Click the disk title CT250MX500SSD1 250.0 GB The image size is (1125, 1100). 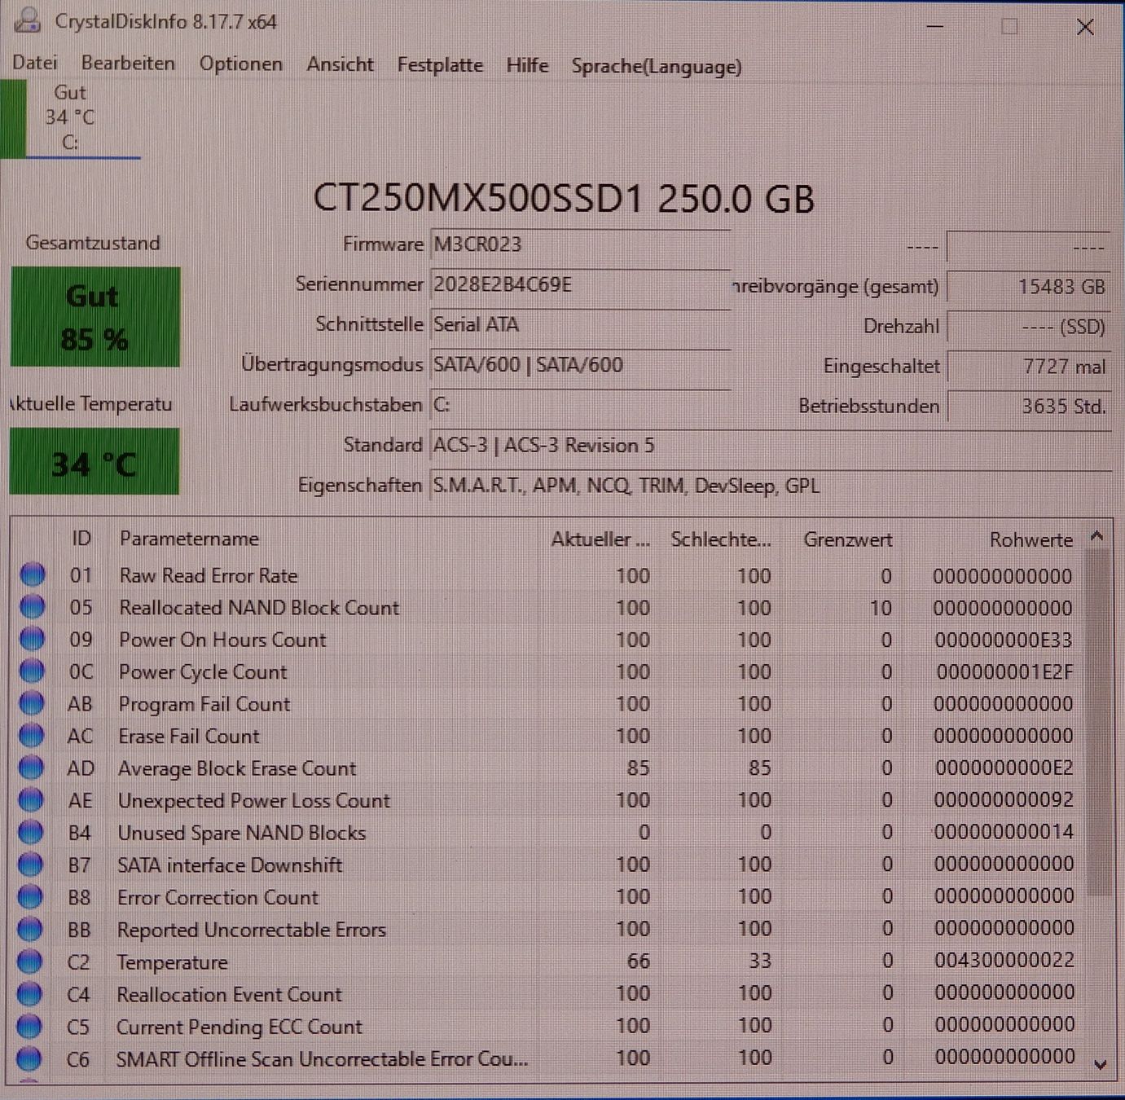click(x=564, y=199)
